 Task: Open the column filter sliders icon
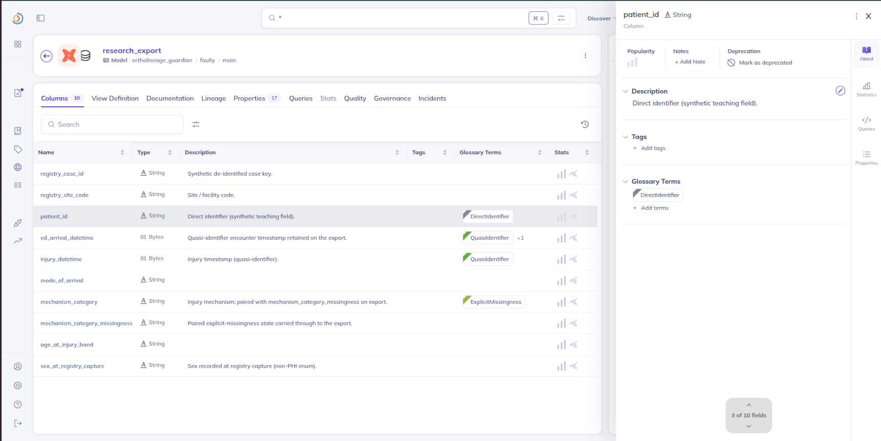point(196,124)
